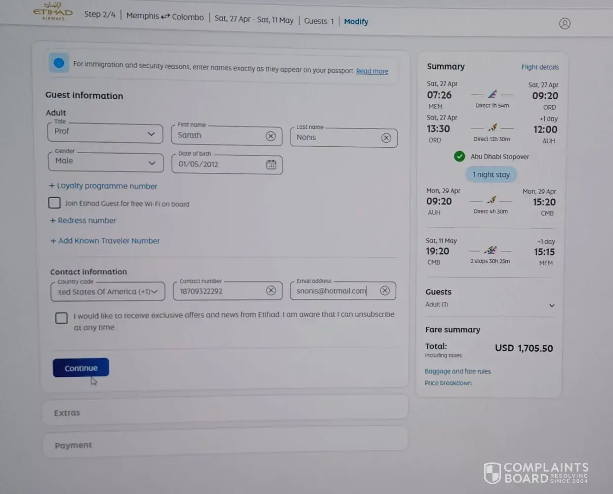The height and width of the screenshot is (494, 613).
Task: Click the green Abu Dhabi Stopover checkmark icon
Action: click(459, 156)
